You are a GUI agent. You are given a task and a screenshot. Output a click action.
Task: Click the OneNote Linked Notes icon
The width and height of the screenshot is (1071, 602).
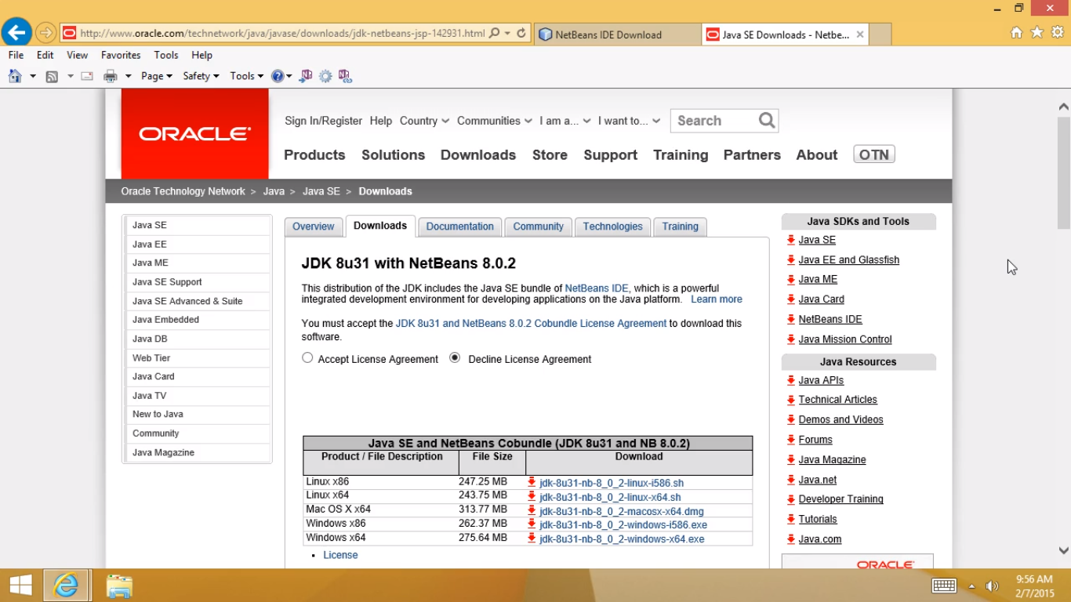tap(345, 76)
